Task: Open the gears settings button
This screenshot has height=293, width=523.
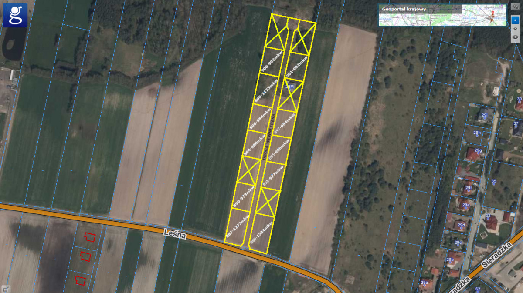Action: pyautogui.click(x=515, y=7)
